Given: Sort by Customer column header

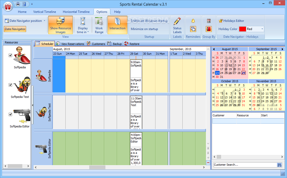Looking at the screenshot, I should tap(224, 115).
